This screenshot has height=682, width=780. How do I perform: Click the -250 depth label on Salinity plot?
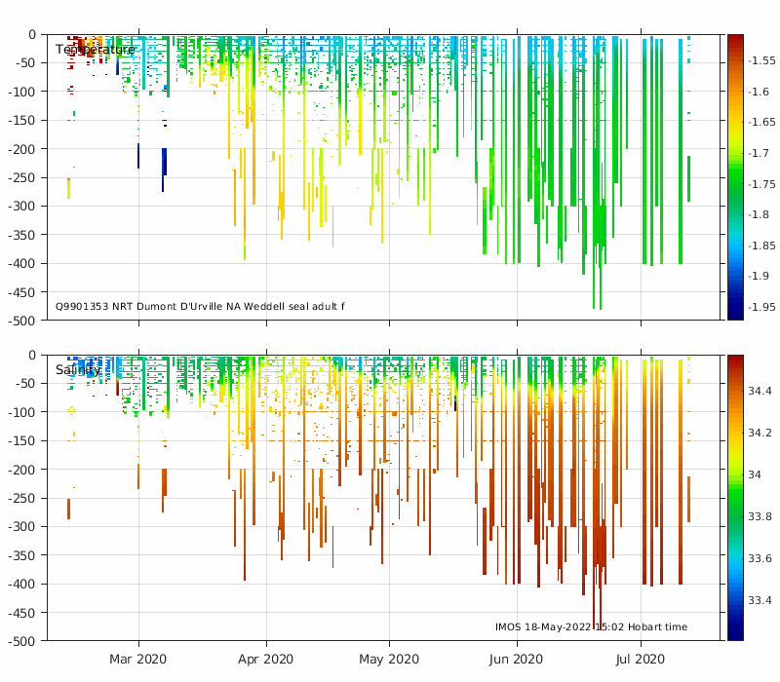tap(21, 498)
